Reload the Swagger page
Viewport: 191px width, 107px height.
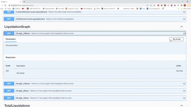pos(5,5)
